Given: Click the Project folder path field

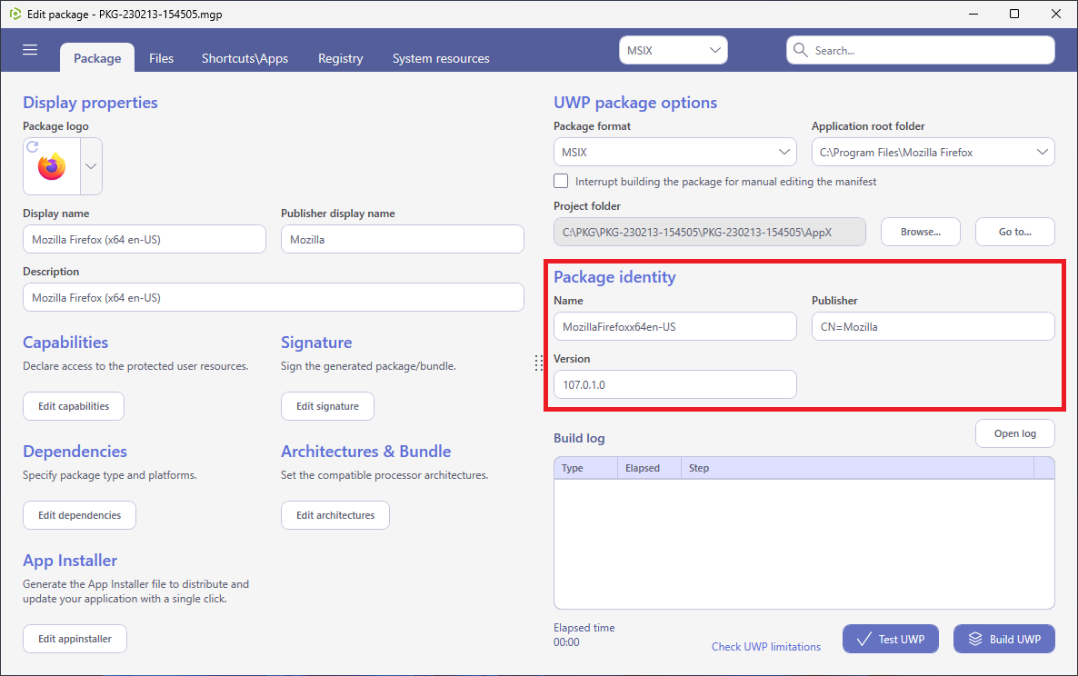Looking at the screenshot, I should [710, 233].
